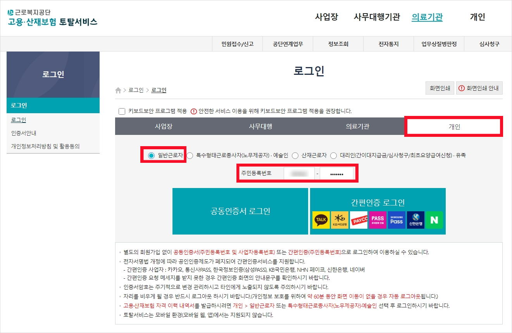The width and height of the screenshot is (512, 333).
Task: Click the 화면인쇄 button
Action: point(440,88)
